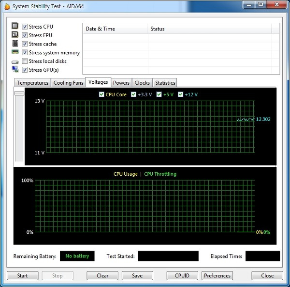The height and width of the screenshot is (287, 290).
Task: Click the AIDA64 flame icon in title bar
Action: pyautogui.click(x=7, y=6)
